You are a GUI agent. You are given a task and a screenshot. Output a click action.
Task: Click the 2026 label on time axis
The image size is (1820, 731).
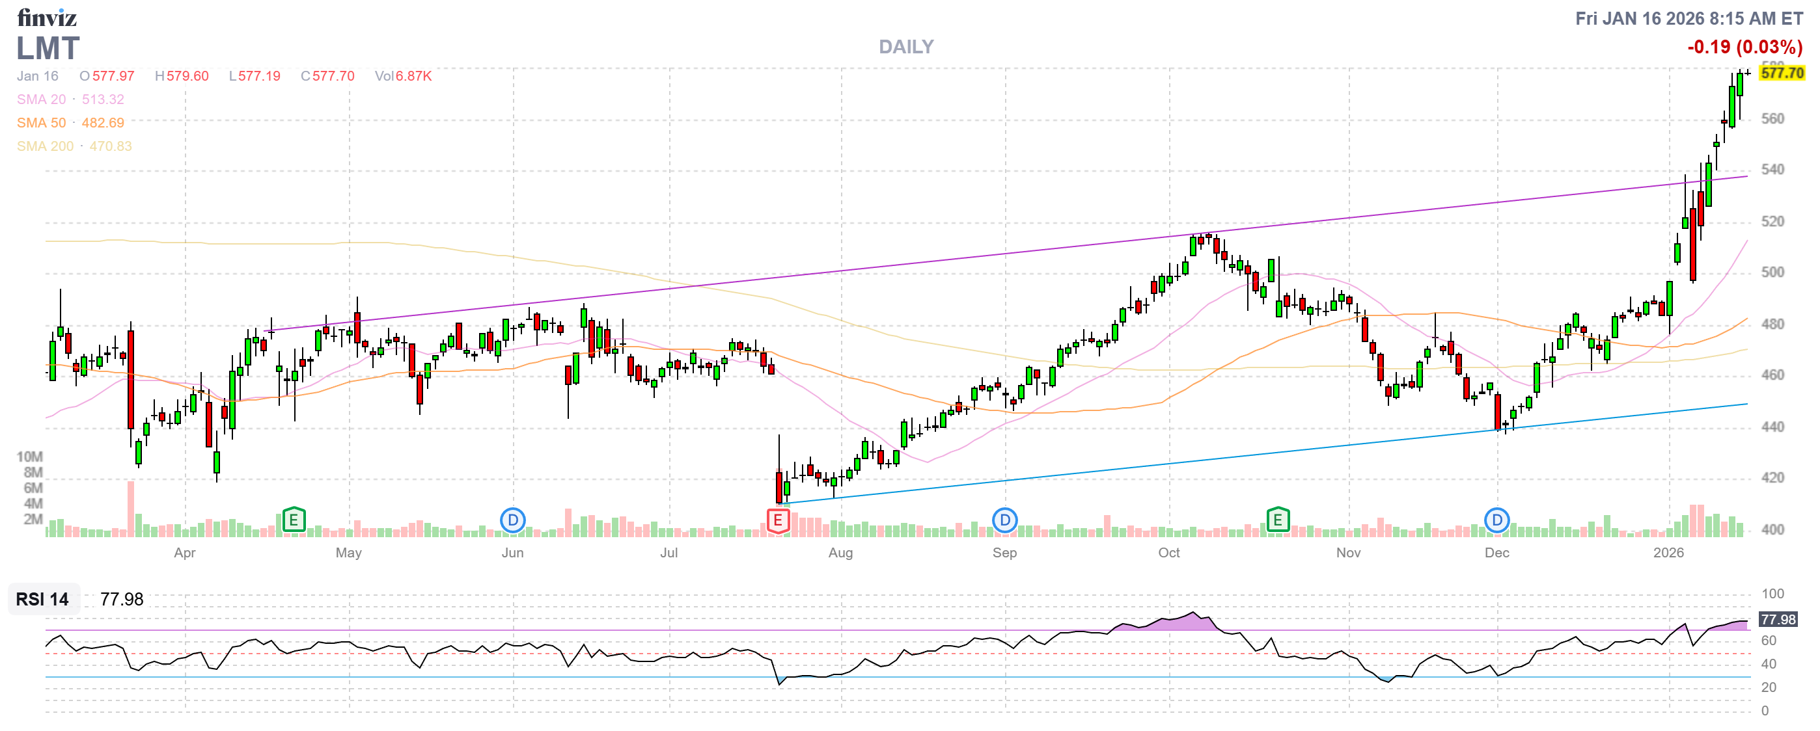click(x=1668, y=553)
